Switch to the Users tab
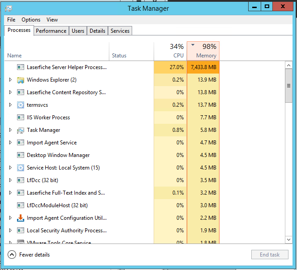 pyautogui.click(x=78, y=30)
